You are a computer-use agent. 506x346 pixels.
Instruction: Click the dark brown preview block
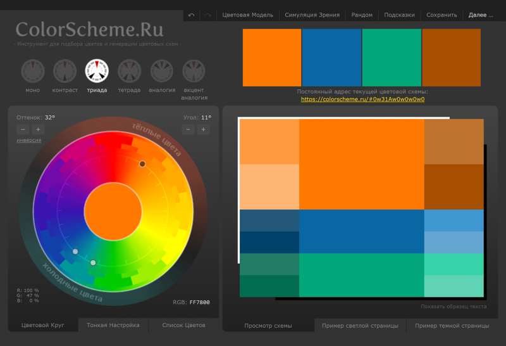pyautogui.click(x=454, y=187)
